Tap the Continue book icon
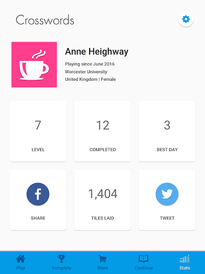Image resolution: width=205 pixels, height=274 pixels. click(x=144, y=258)
